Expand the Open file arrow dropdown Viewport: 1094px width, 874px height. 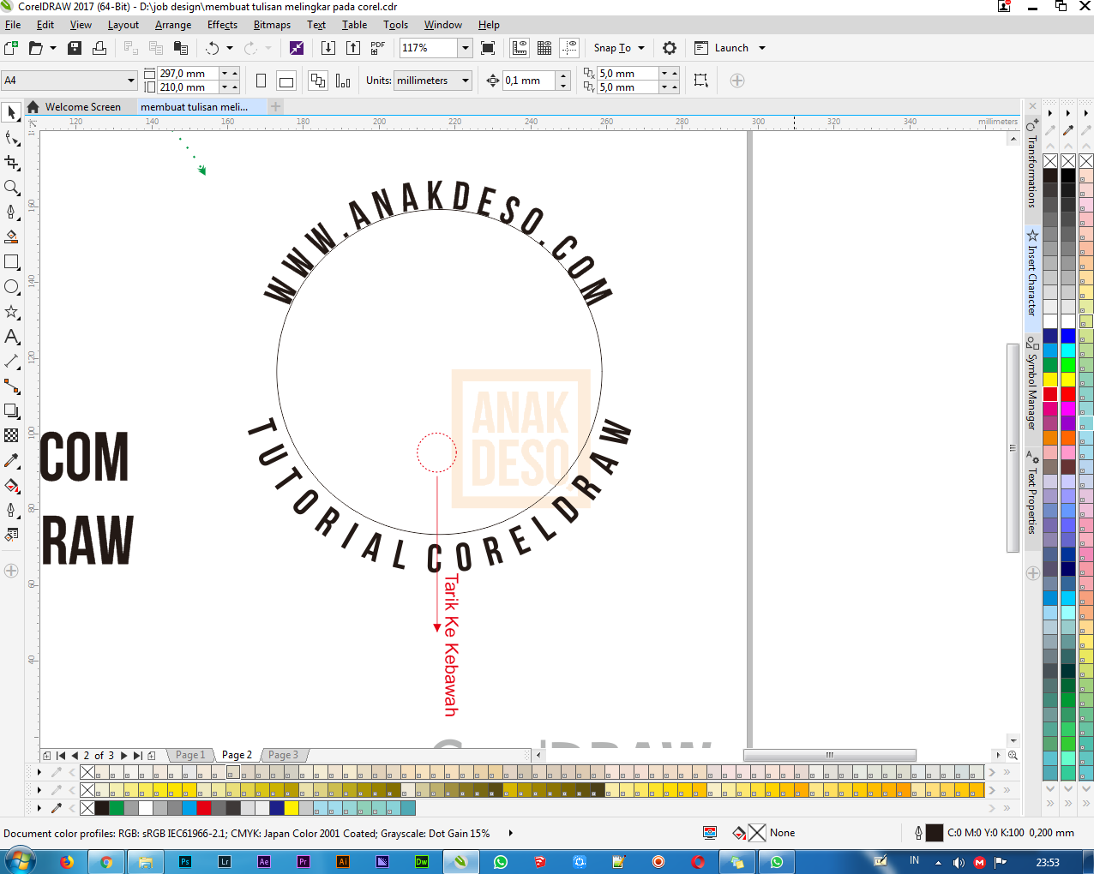53,48
